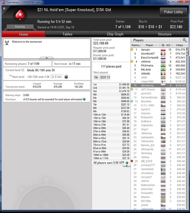The height and width of the screenshot is (213, 190).
Task: Switch to the Home tab
Action: click(x=23, y=34)
